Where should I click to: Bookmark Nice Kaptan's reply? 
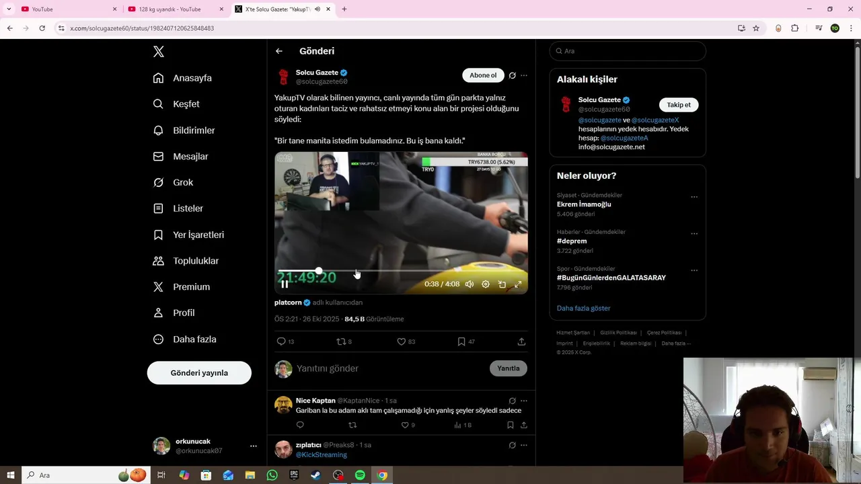tap(511, 425)
